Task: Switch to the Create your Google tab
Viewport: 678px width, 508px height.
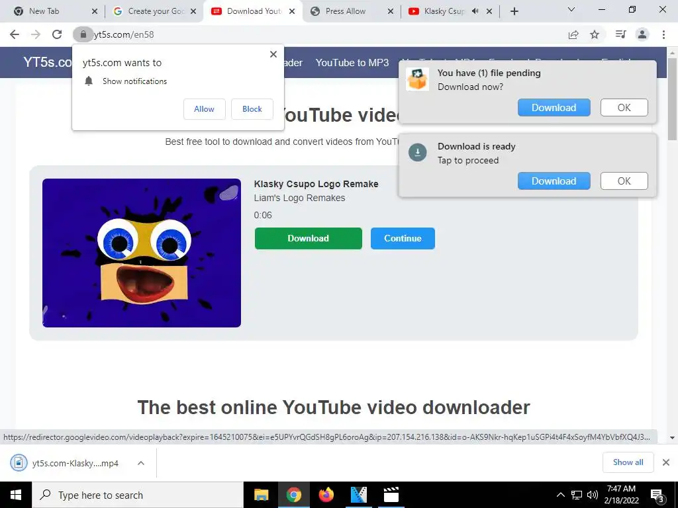Action: point(156,11)
